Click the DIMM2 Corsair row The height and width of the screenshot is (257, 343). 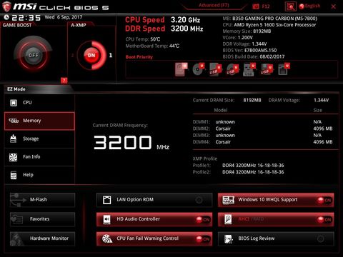point(262,128)
